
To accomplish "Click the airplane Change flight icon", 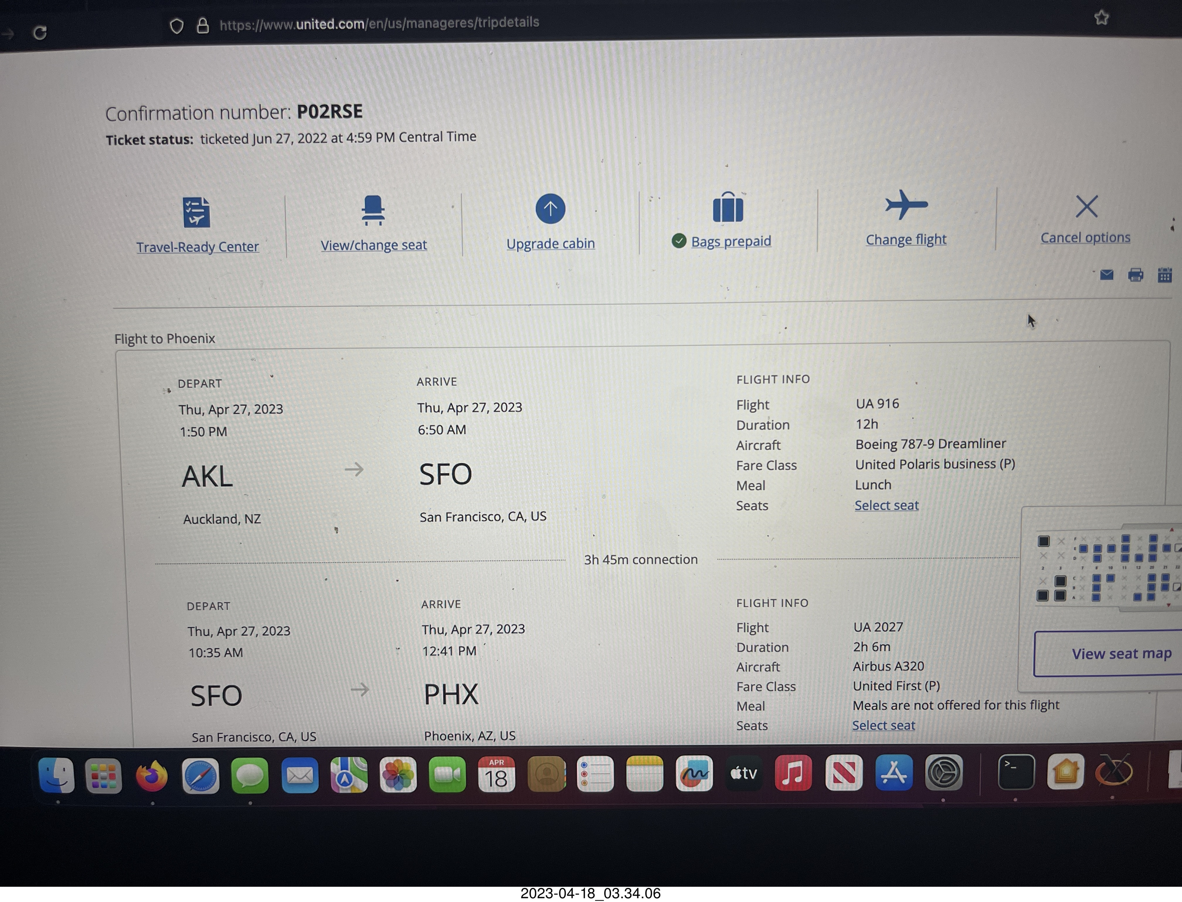I will tap(906, 205).
